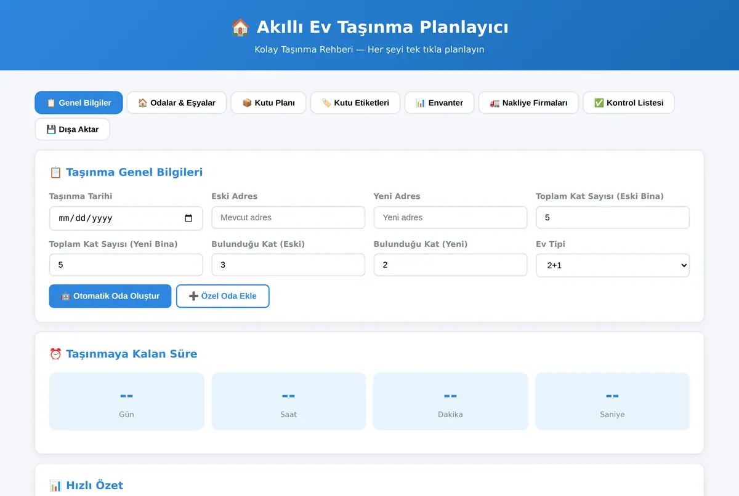739x496 pixels.
Task: Click the Kolay Taşınma Rehberi subtitle
Action: click(369, 49)
